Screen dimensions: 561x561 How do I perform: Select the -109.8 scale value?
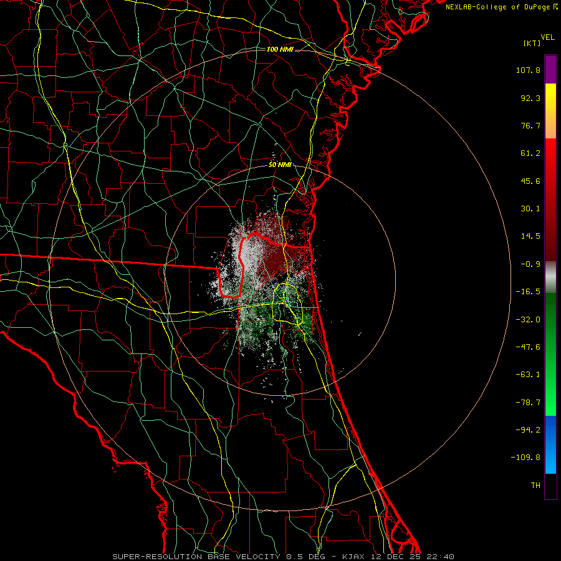pyautogui.click(x=525, y=458)
